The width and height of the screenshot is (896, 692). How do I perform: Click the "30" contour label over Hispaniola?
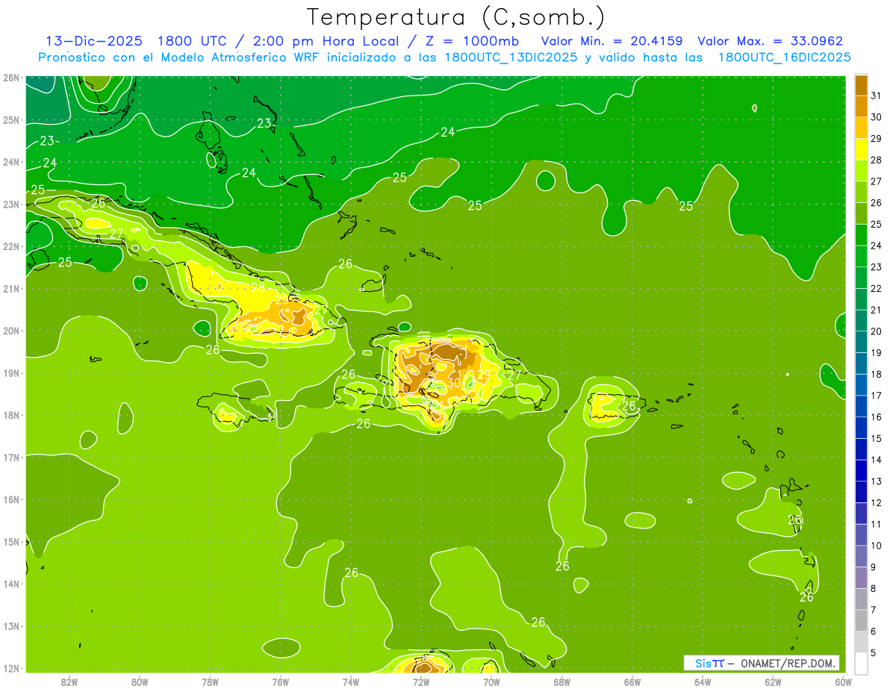click(453, 383)
